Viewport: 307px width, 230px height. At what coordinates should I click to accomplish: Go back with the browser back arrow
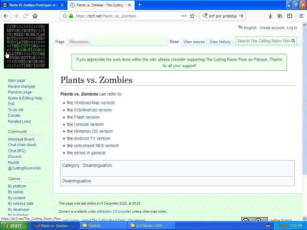click(x=6, y=16)
